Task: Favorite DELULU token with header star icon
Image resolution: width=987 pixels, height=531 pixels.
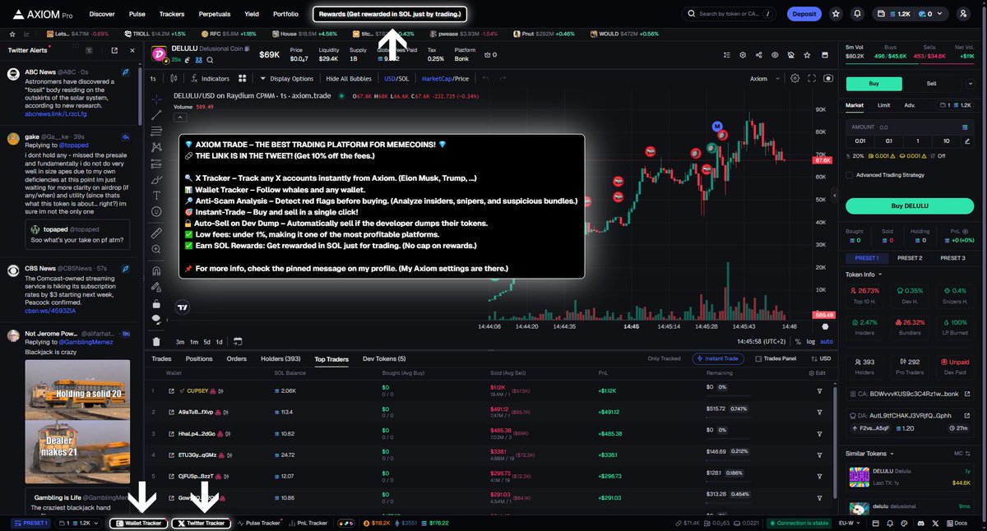Action: [807, 55]
